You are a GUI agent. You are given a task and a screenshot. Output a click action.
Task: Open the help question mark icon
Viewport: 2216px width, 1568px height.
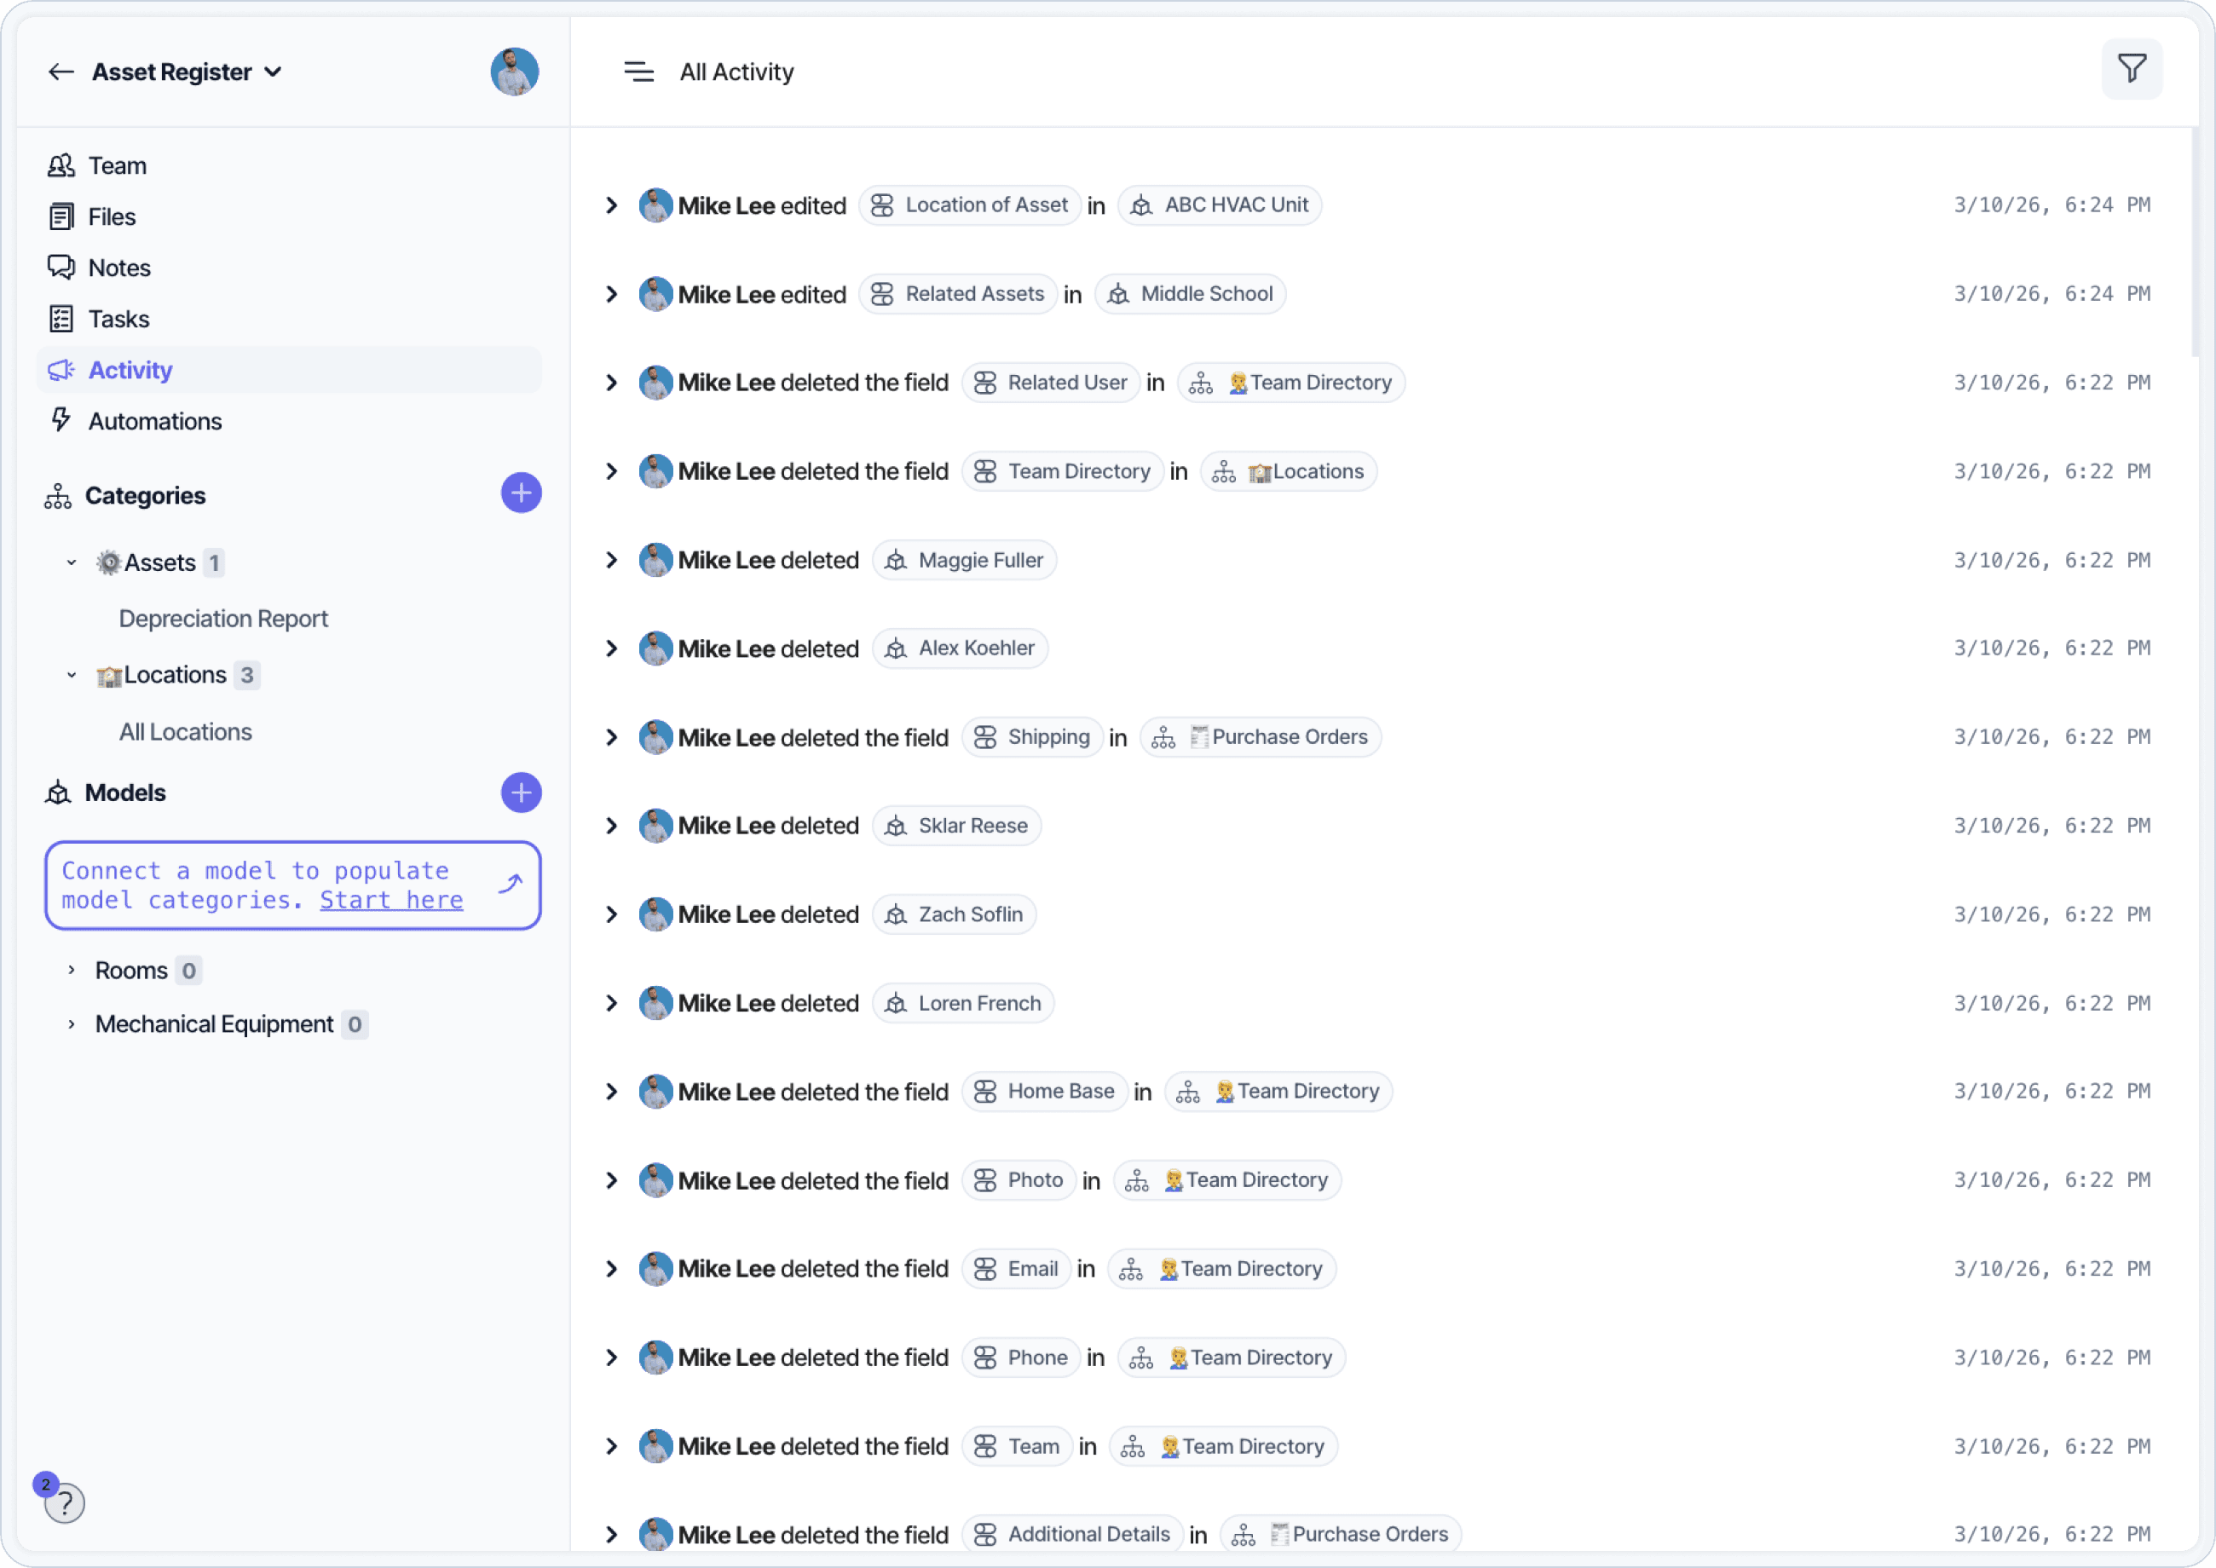65,1502
